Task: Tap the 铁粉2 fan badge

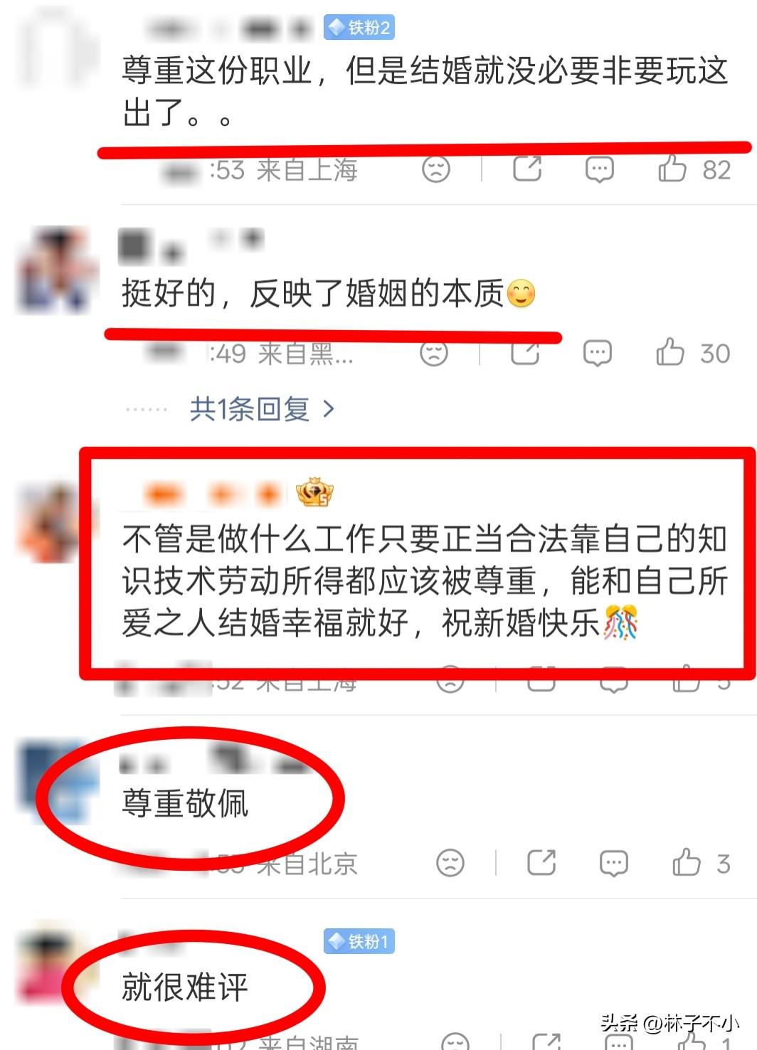Action: coord(359,28)
